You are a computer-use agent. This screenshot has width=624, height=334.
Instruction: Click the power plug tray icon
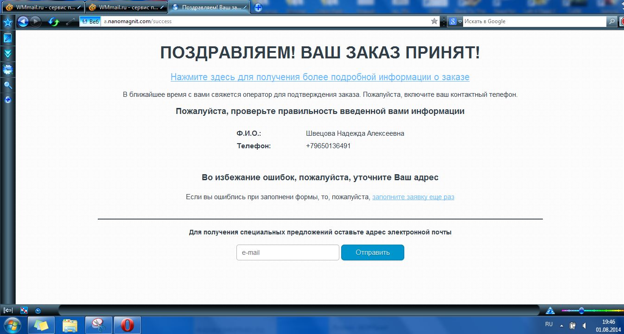tap(573, 325)
